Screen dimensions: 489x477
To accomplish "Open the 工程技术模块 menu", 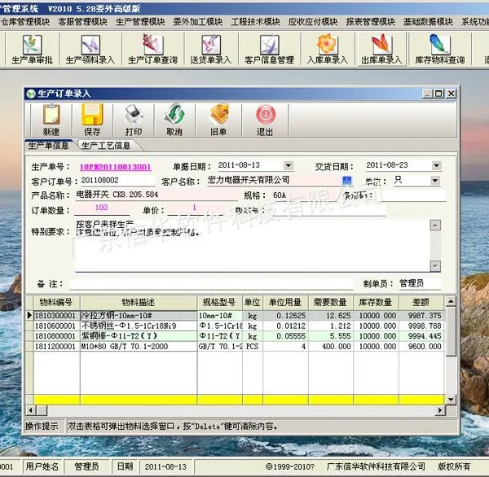I will click(255, 21).
